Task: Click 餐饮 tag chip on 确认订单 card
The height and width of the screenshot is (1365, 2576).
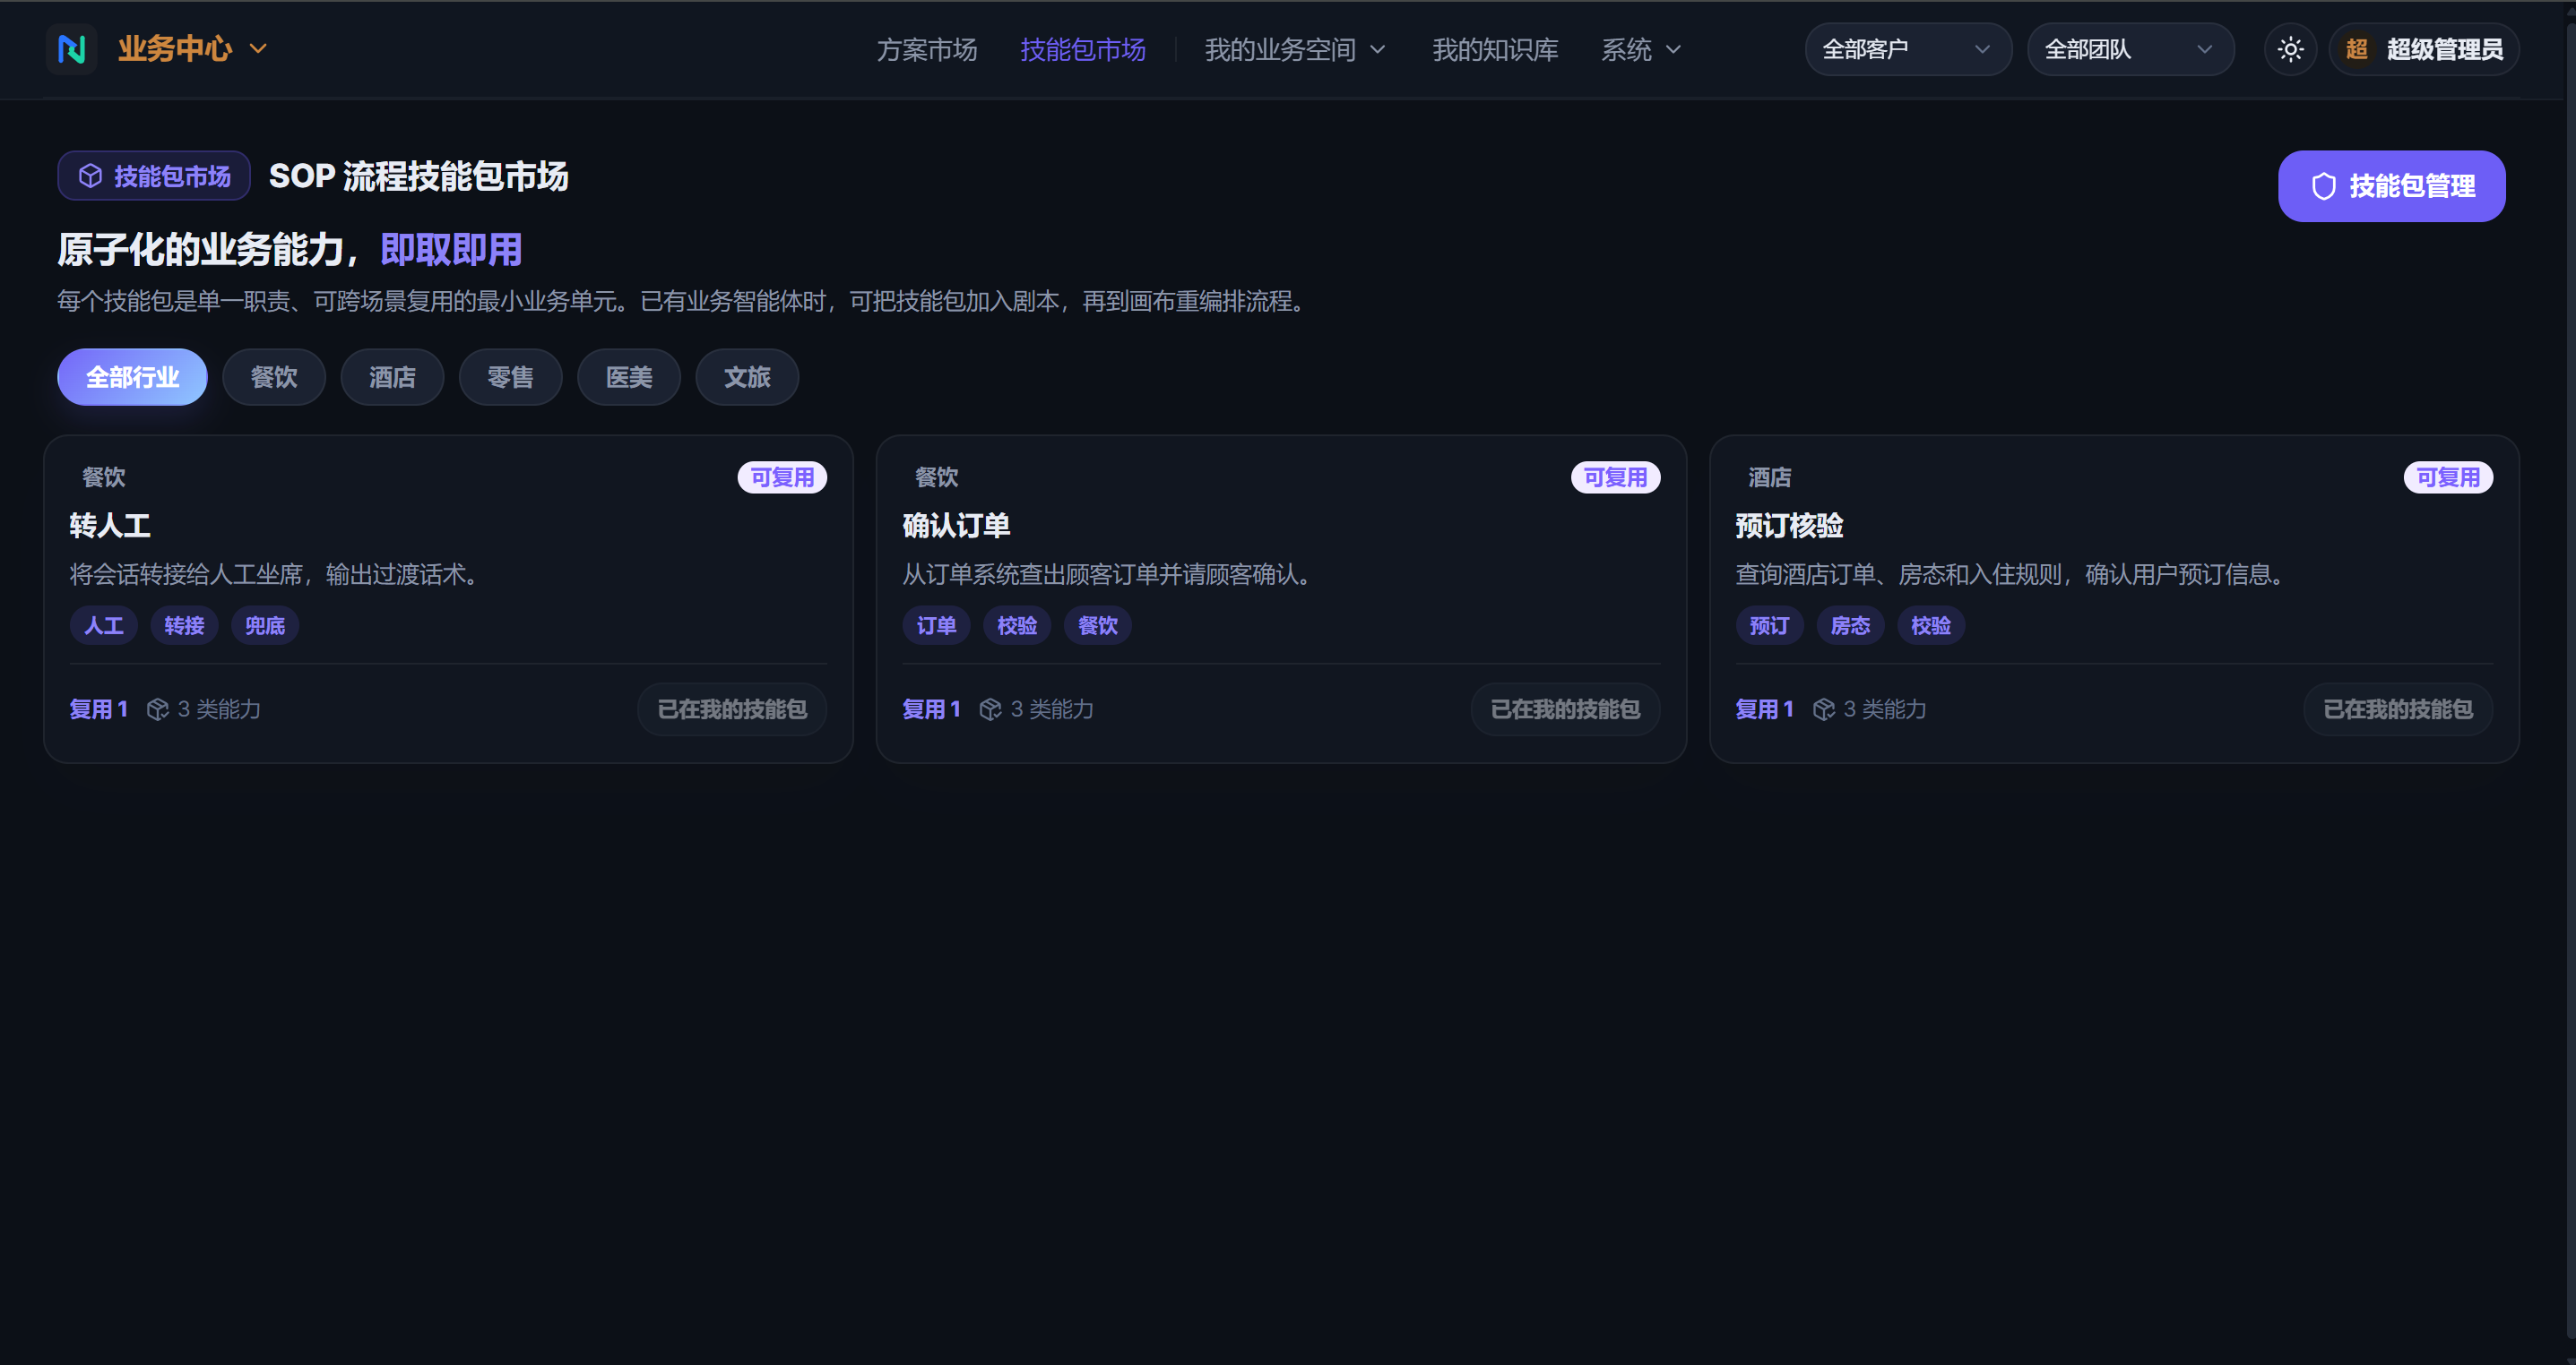Action: (1098, 625)
